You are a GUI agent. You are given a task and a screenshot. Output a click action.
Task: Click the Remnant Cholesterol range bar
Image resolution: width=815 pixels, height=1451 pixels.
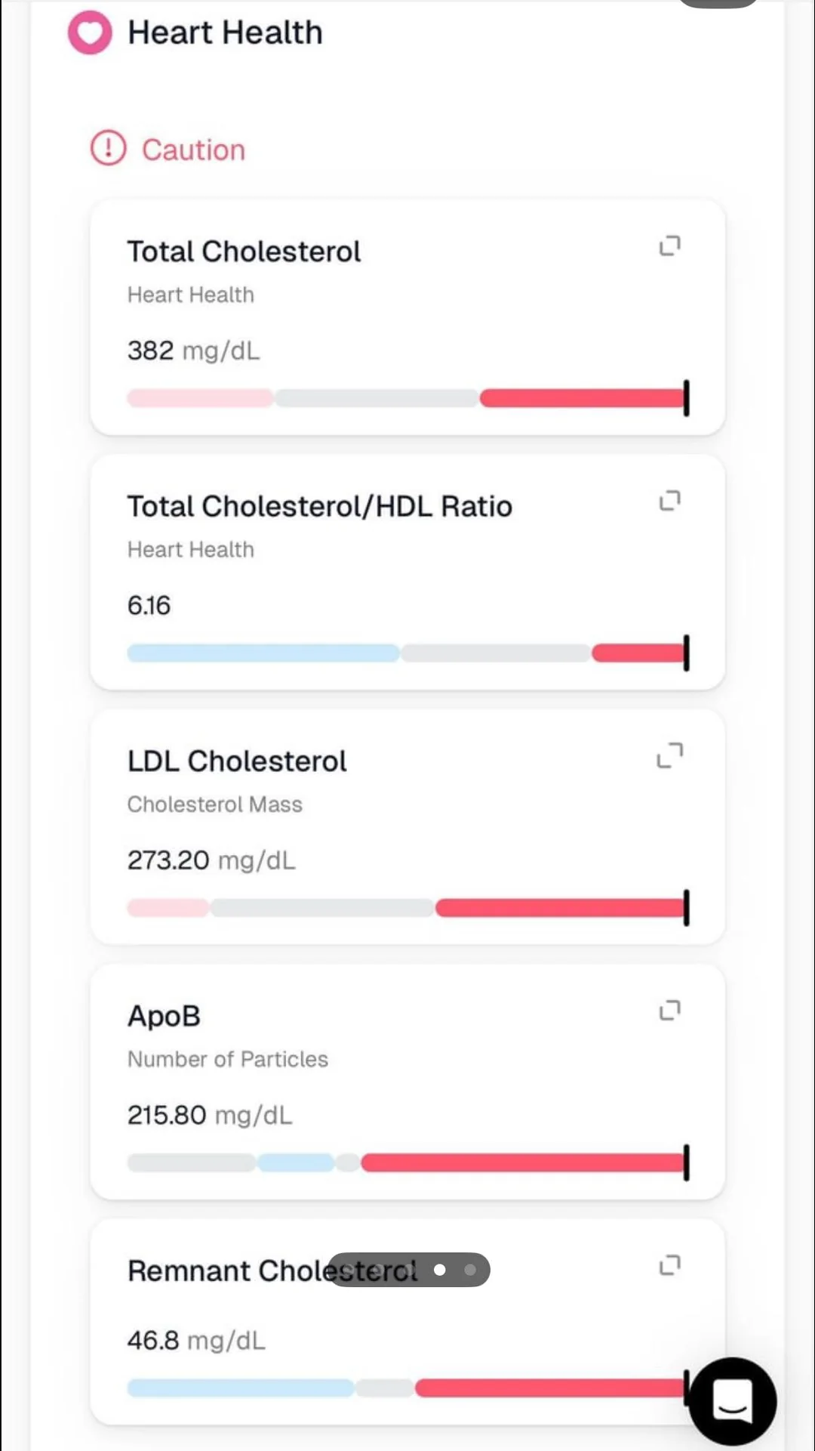[x=407, y=1388]
